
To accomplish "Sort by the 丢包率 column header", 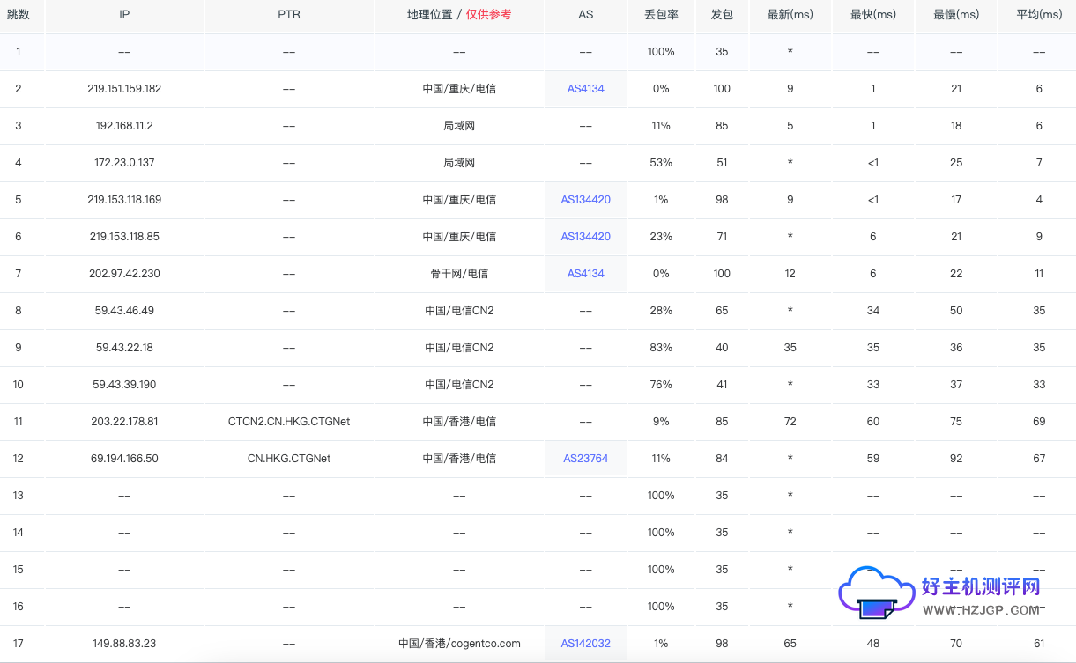I will (661, 15).
